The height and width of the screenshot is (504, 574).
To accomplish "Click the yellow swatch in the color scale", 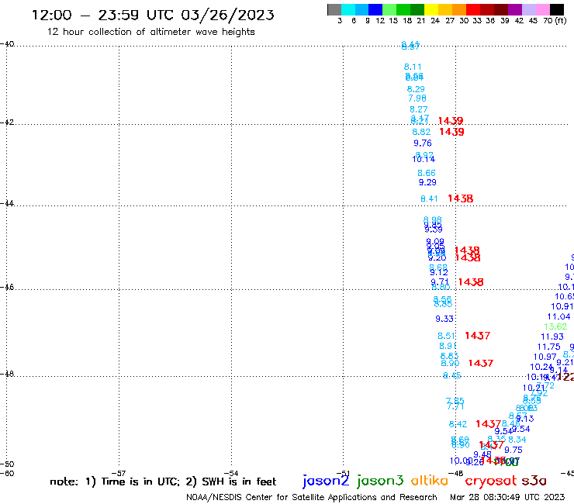I will tap(431, 9).
